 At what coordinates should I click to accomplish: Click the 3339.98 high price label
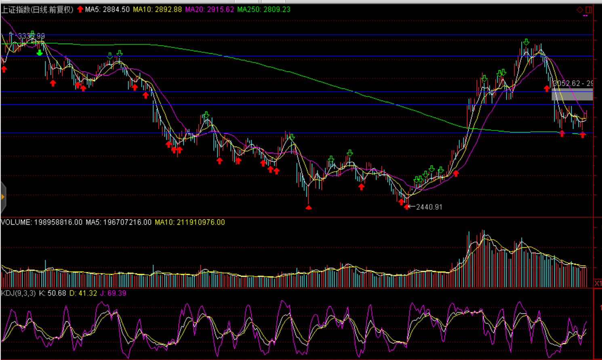32,36
